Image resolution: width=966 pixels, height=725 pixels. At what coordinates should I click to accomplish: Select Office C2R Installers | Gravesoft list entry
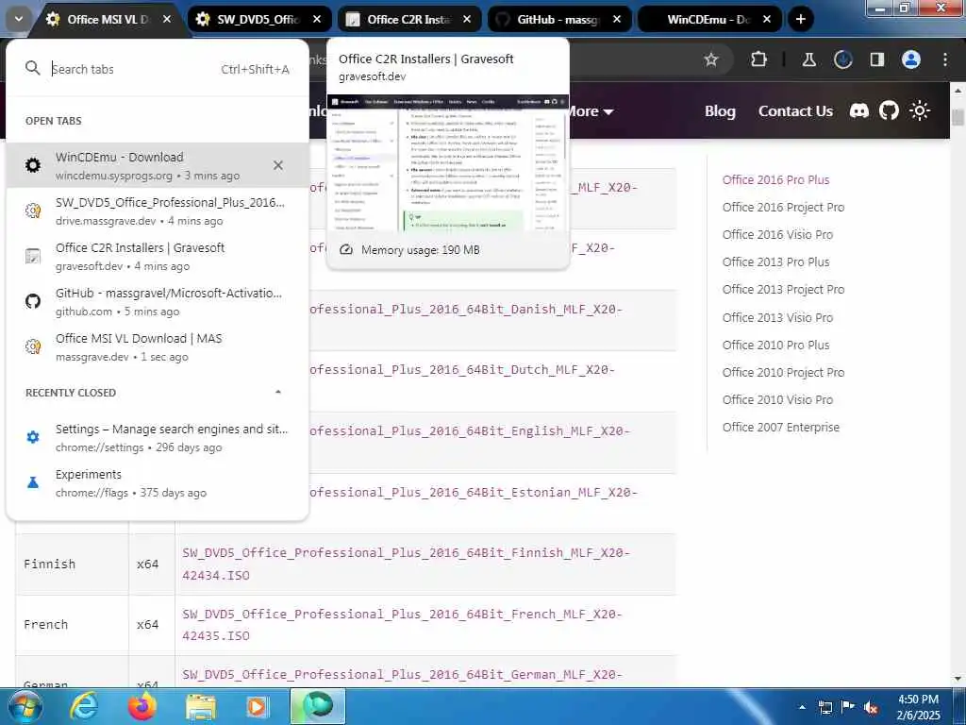[158, 256]
